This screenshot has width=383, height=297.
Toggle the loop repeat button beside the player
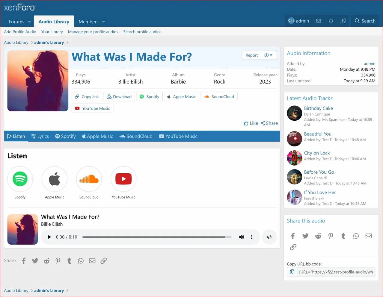click(x=269, y=237)
